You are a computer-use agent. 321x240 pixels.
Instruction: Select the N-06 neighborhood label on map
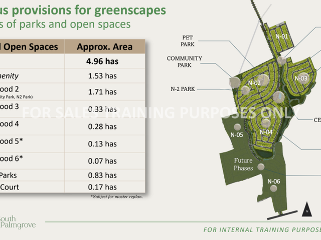(274, 181)
